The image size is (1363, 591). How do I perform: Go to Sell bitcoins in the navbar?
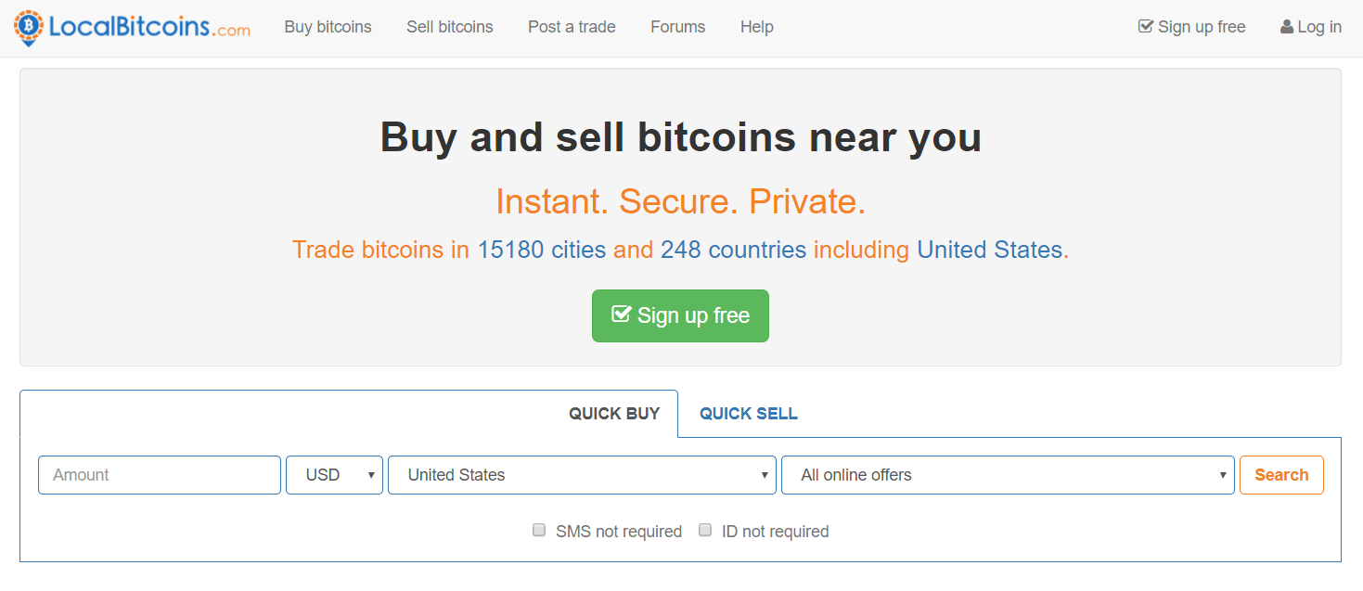(x=450, y=27)
